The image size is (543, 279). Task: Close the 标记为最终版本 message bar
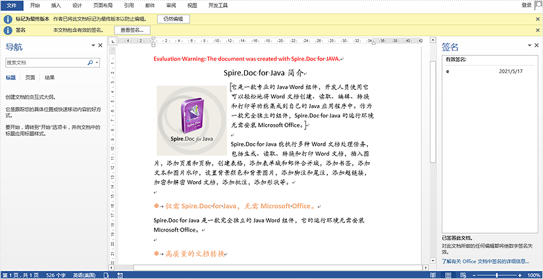click(x=538, y=19)
